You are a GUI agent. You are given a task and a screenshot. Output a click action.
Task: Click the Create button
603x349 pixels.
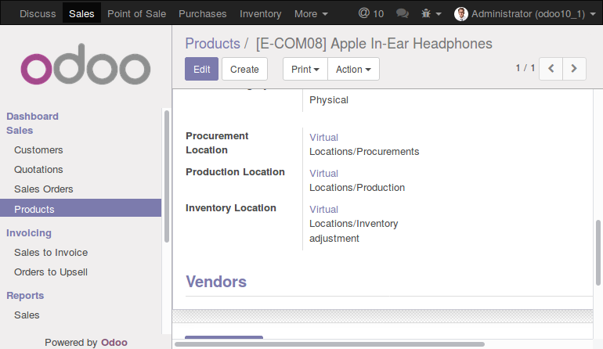click(x=244, y=69)
